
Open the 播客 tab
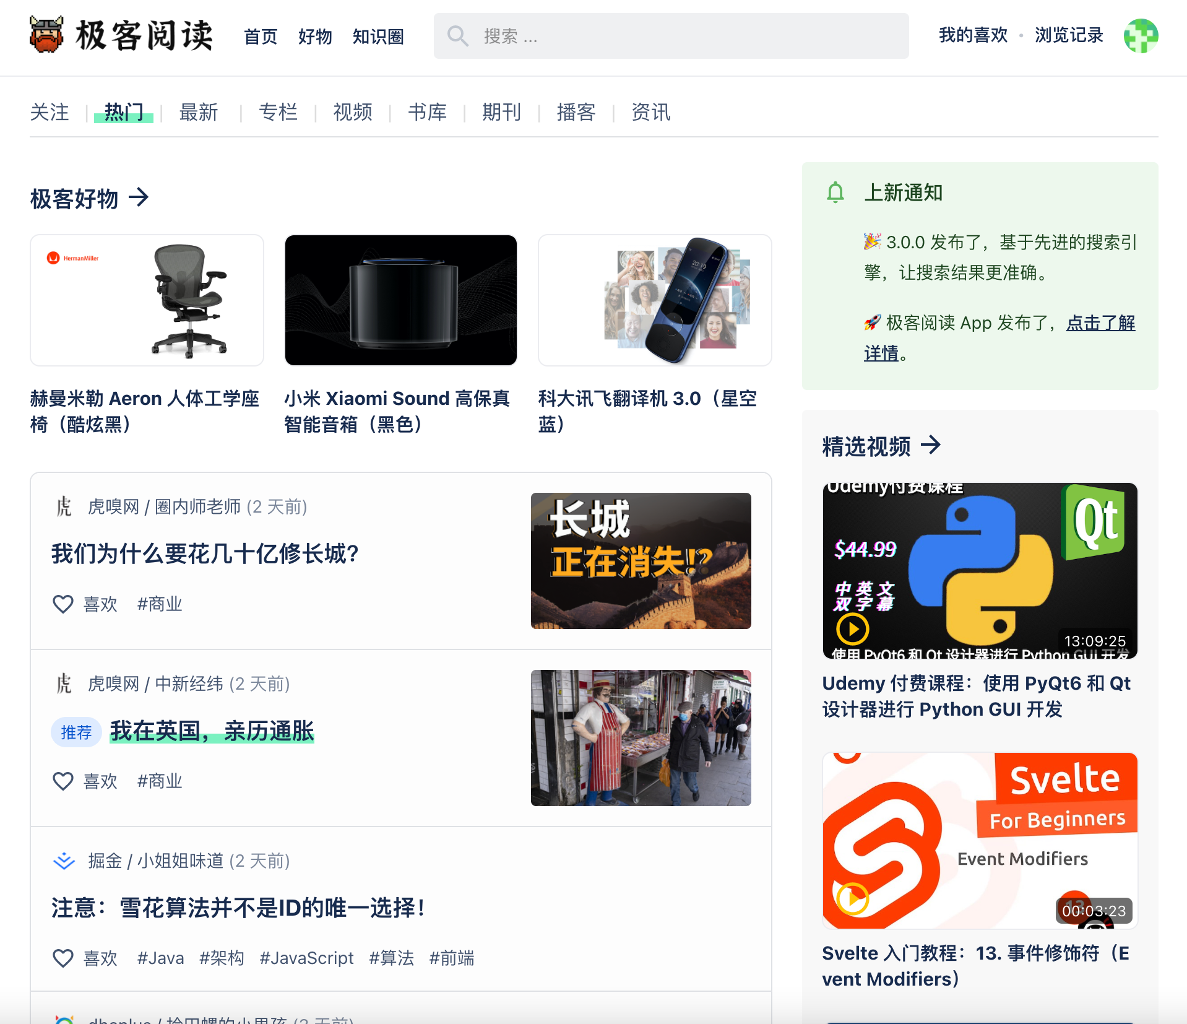(x=576, y=112)
